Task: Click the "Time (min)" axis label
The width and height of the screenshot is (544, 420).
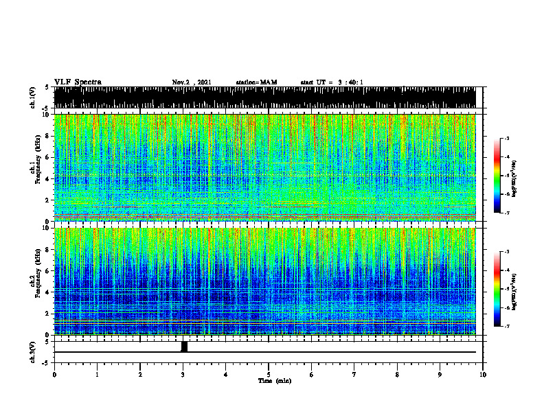Action: tap(275, 381)
